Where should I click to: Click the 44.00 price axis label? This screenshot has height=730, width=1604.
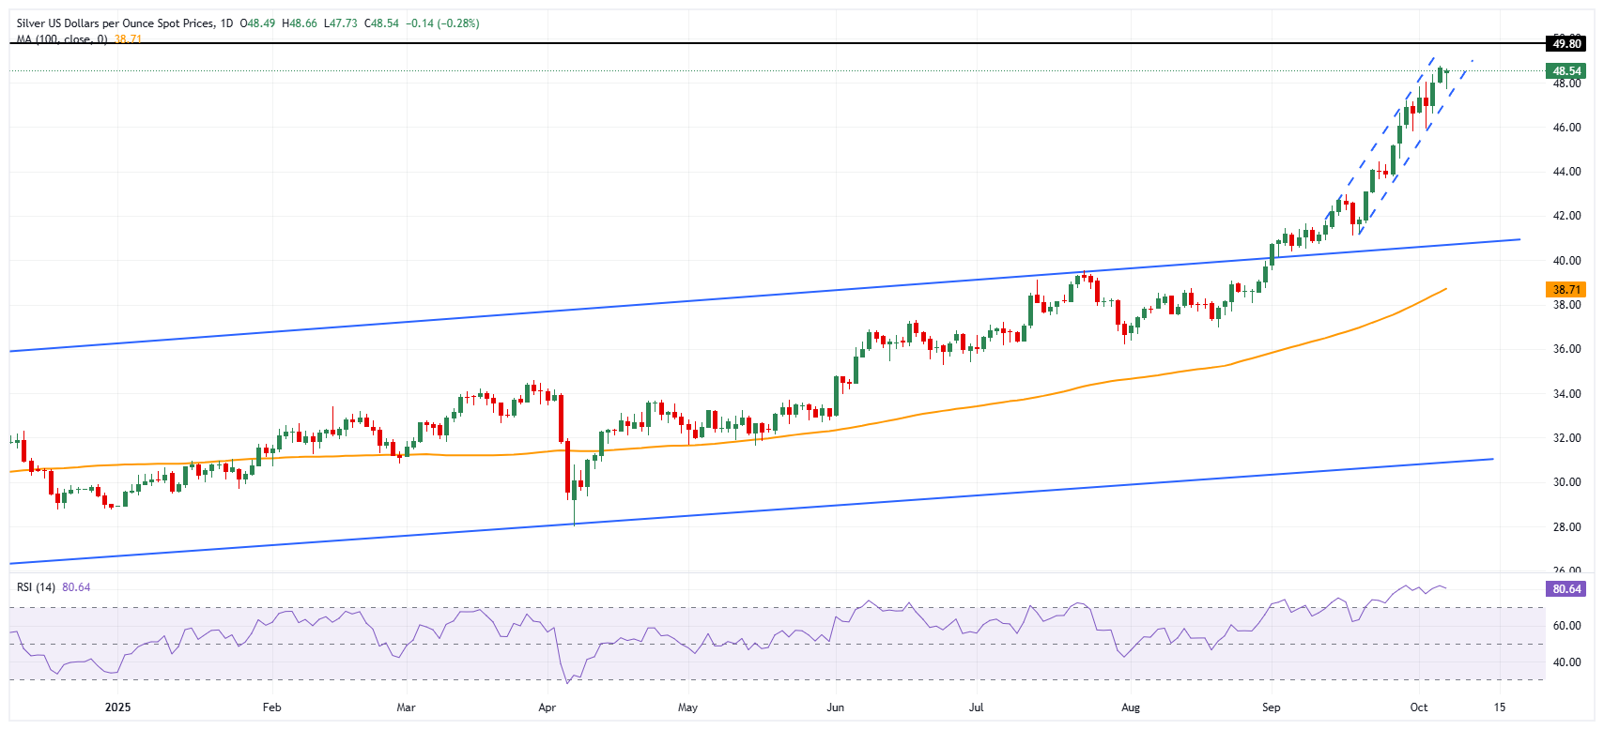[1565, 172]
